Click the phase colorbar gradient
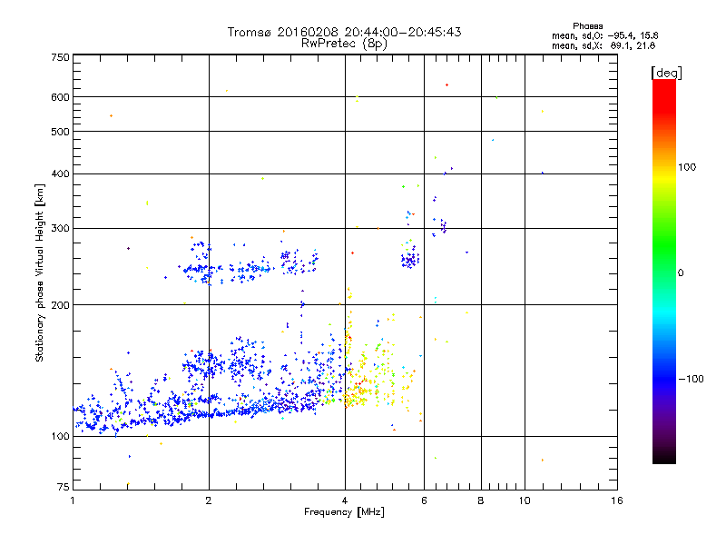The height and width of the screenshot is (545, 726). pyautogui.click(x=664, y=271)
